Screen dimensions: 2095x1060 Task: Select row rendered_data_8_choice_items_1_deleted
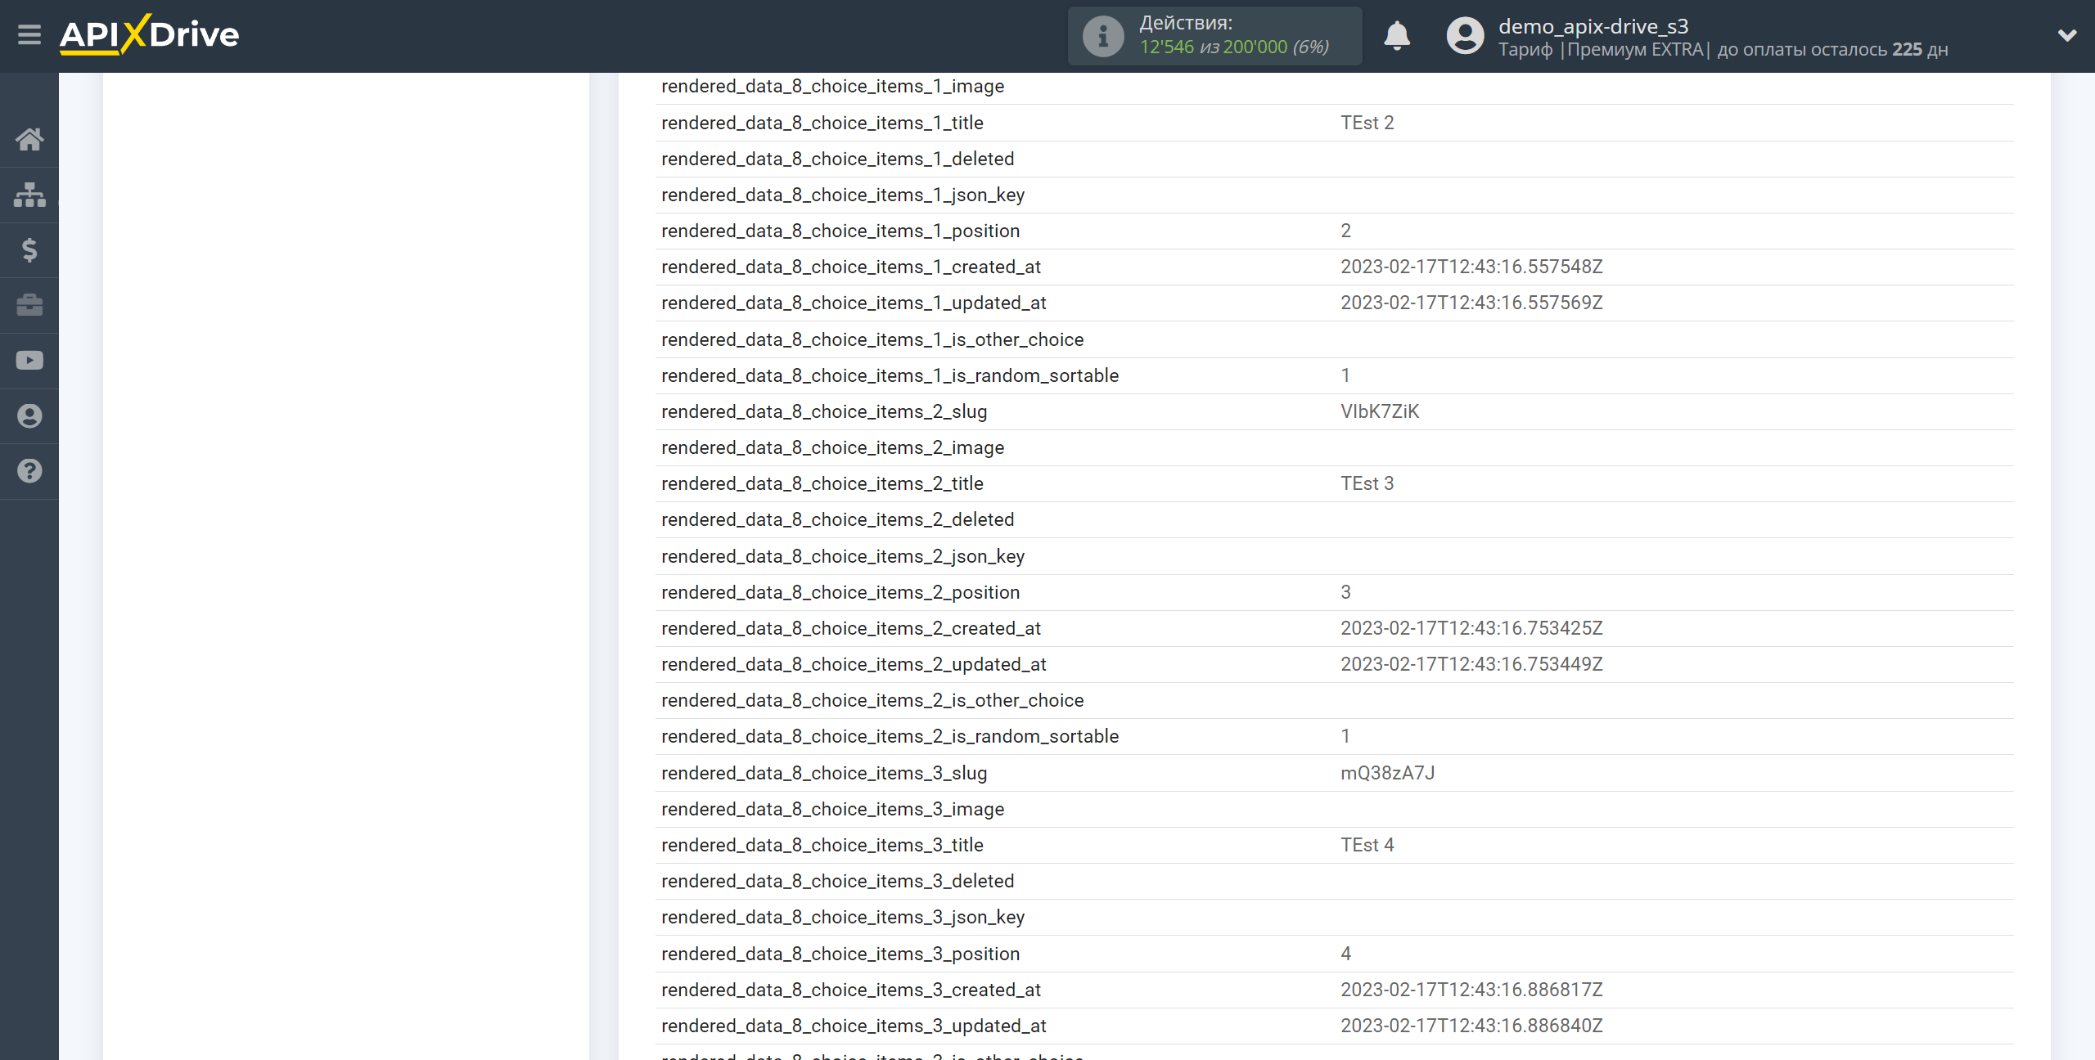click(x=1334, y=159)
